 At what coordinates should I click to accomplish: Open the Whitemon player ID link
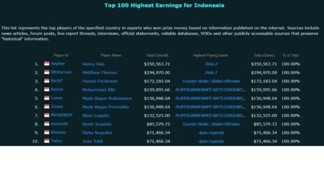click(x=61, y=72)
